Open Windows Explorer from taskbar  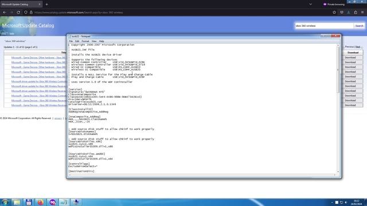[x=17, y=202]
